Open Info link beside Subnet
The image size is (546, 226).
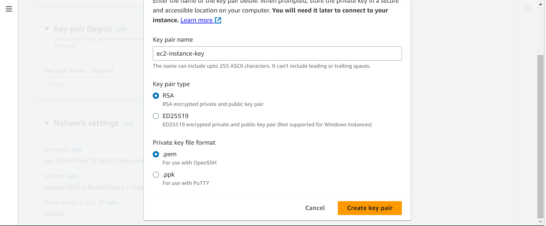coord(73,176)
